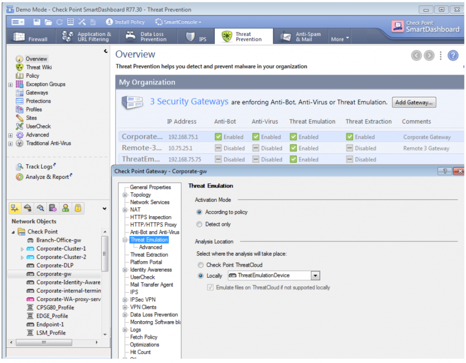Screen dimensions: 466x363
Task: Open the help question mark icon
Action: [x=453, y=56]
